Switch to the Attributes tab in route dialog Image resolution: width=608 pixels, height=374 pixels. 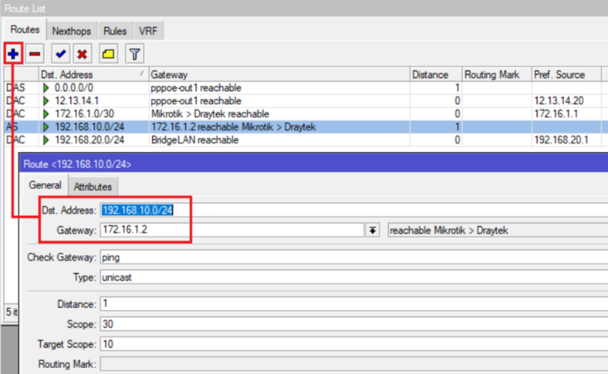93,186
